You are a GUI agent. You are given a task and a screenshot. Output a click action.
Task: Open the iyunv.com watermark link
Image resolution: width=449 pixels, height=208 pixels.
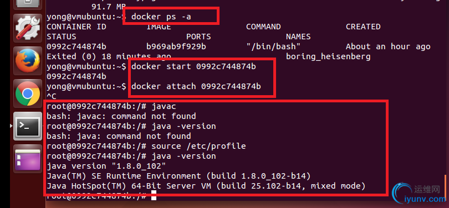[x=425, y=199]
